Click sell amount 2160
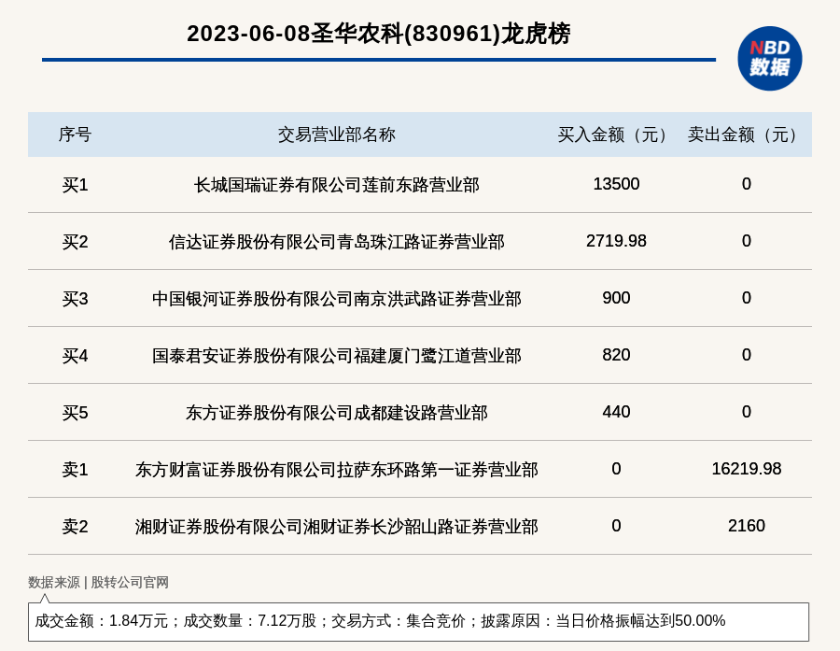This screenshot has width=840, height=651. pyautogui.click(x=747, y=526)
